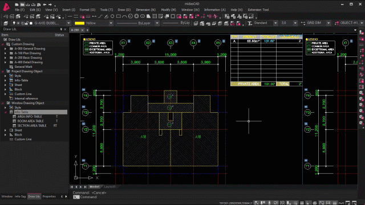Viewport: 365px width, 205px height.
Task: Toggle the status bar polar tracking button
Action: pos(314,203)
